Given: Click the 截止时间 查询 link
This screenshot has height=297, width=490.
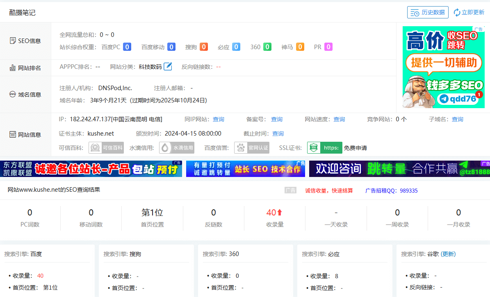Looking at the screenshot, I should tap(278, 134).
